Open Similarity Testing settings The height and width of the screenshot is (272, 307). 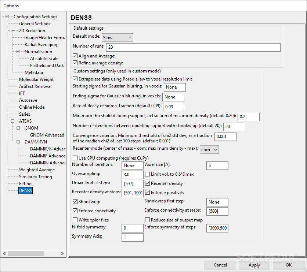[36, 177]
